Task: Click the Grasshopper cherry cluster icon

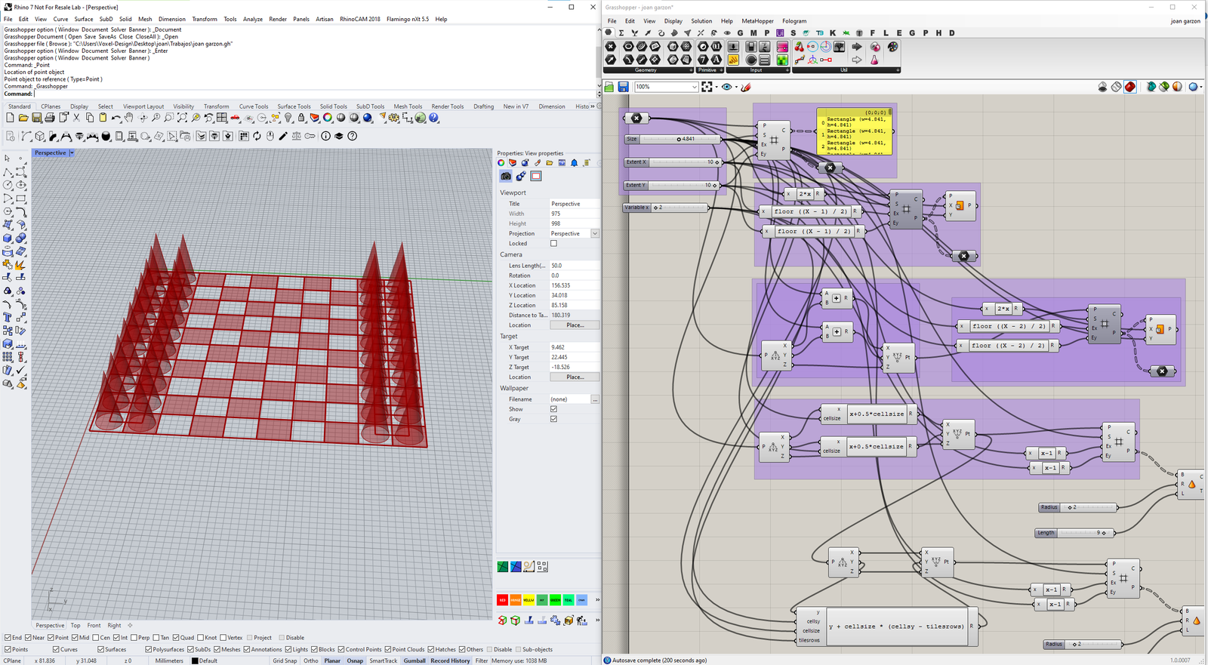Action: coord(800,47)
